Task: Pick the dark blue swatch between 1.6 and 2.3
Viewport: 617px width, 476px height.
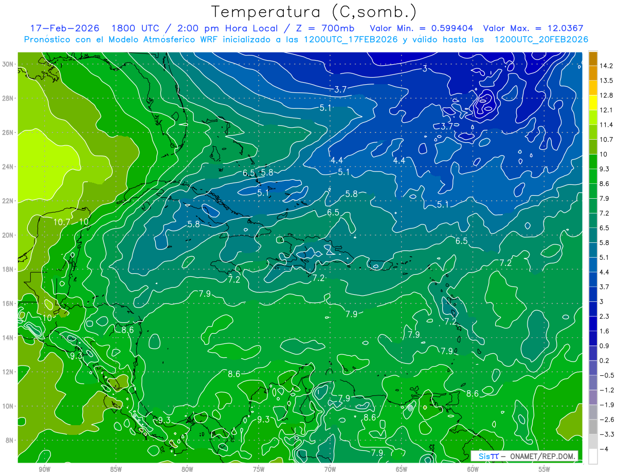Action: (593, 323)
